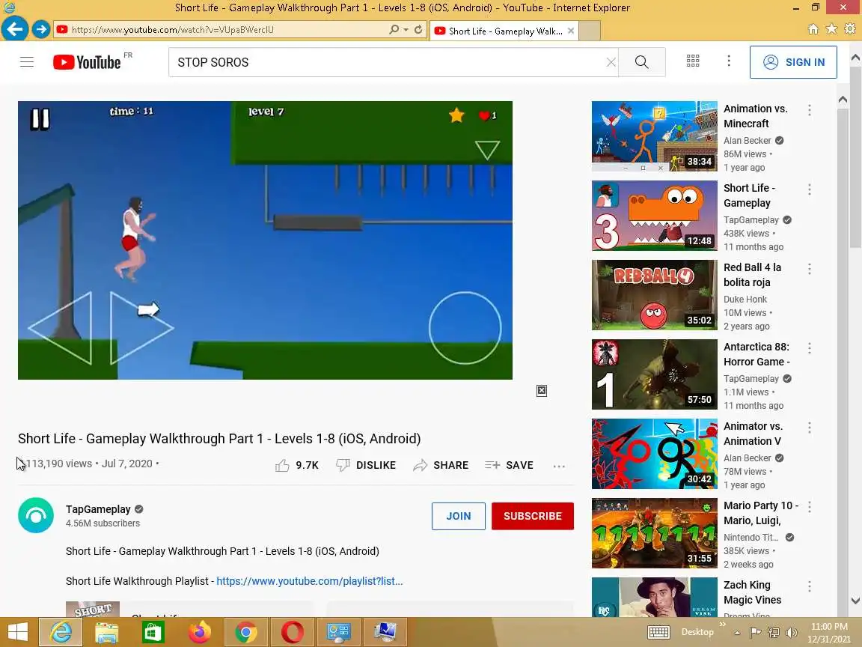Close the small X box below player
This screenshot has height=647, width=862.
[x=542, y=391]
